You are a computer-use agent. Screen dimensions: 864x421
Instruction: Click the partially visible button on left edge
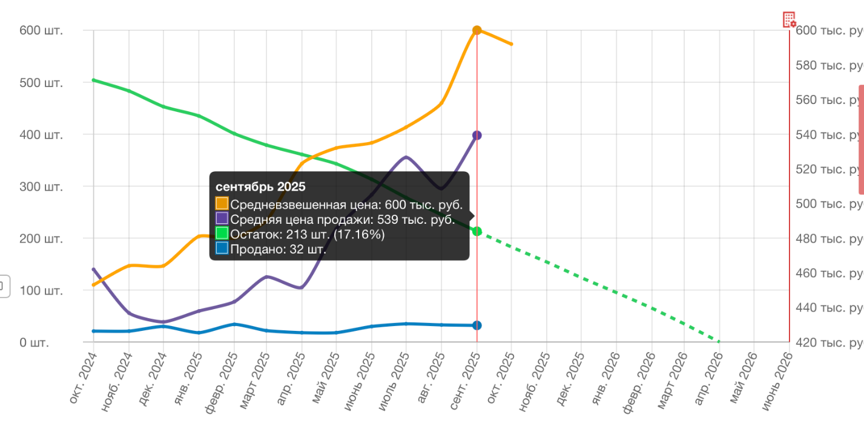4,286
